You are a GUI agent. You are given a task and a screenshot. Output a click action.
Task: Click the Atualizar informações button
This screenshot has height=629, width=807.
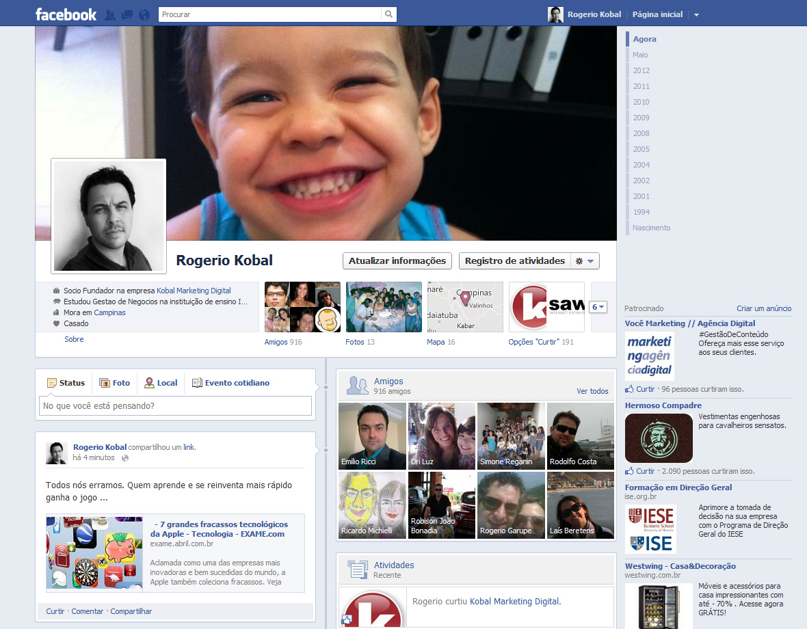[x=397, y=261]
